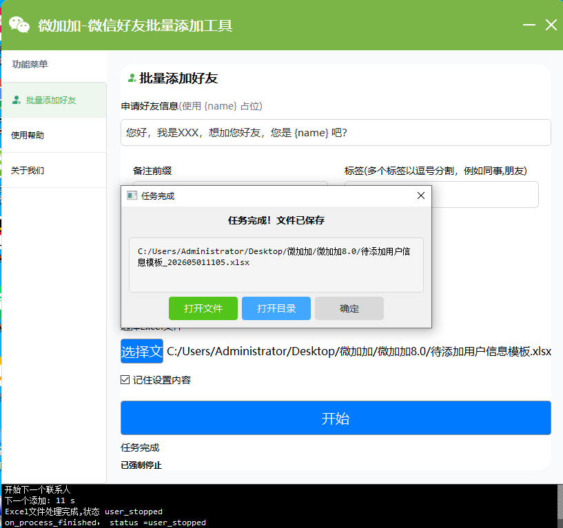
Task: Click the green person icon beside 批量添加好友 heading
Action: [x=132, y=78]
